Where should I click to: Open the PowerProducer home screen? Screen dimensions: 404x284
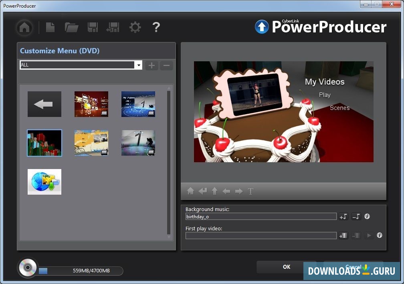coord(24,28)
